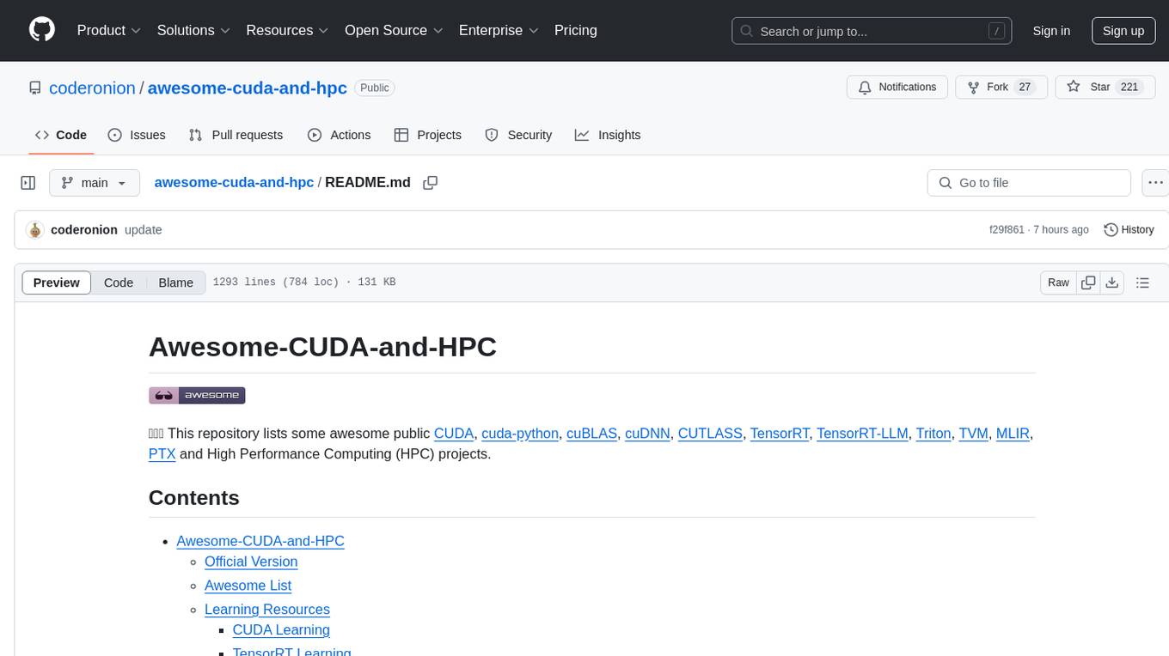
Task: View the file History
Action: (1129, 230)
